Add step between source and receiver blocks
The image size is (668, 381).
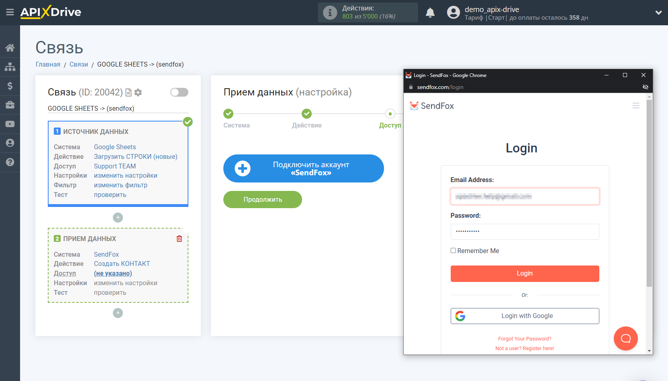(118, 217)
